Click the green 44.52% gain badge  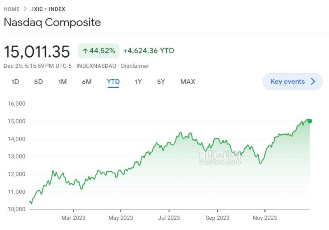point(99,51)
